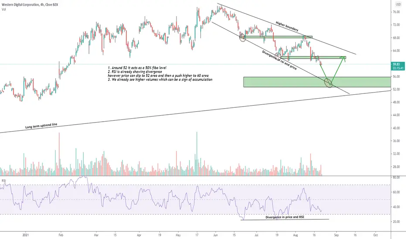Viewport: 406px width, 239px height.
Task: Click the note 'RSI is already showing divergence'
Action: 135,72
